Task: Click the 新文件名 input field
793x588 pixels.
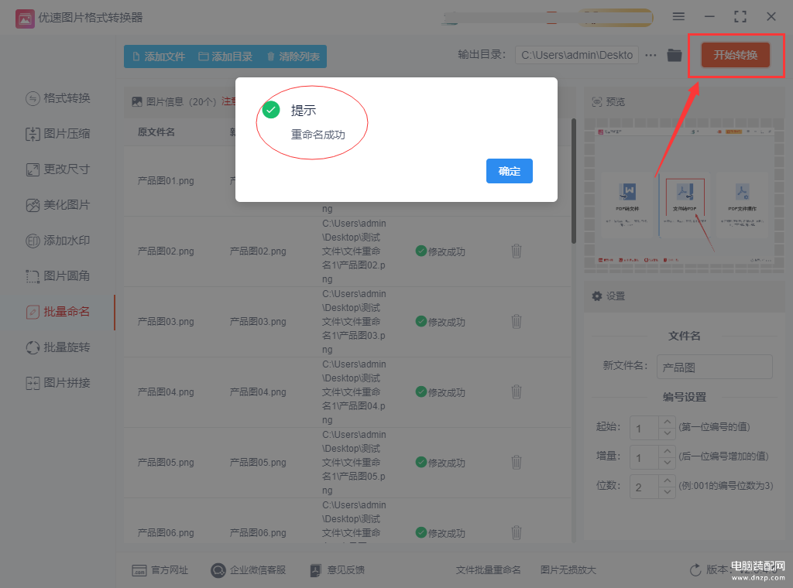Action: 715,367
